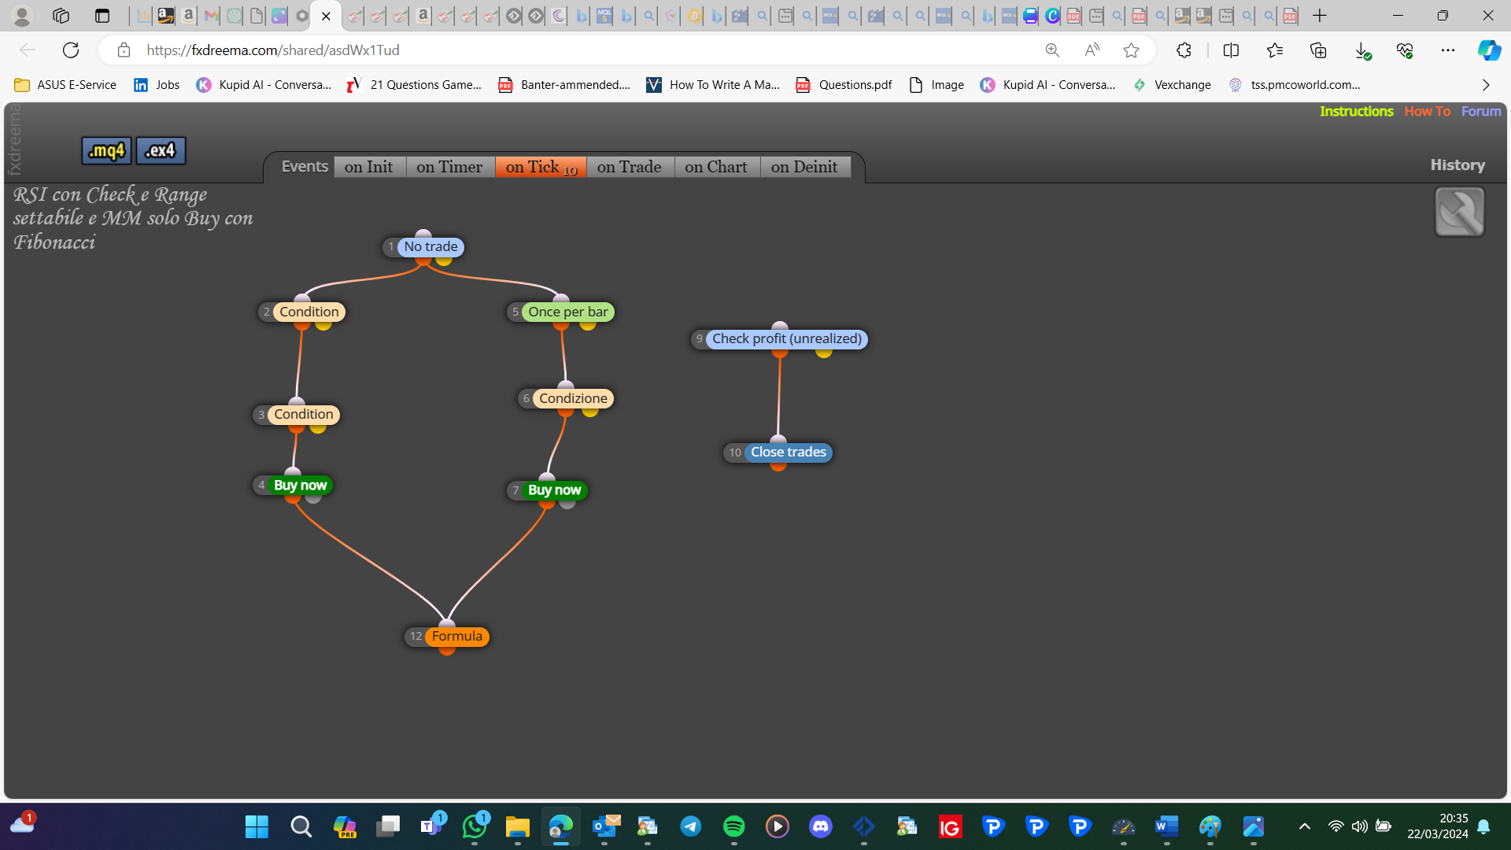Select the Condizione block
The width and height of the screenshot is (1511, 850).
pos(573,399)
